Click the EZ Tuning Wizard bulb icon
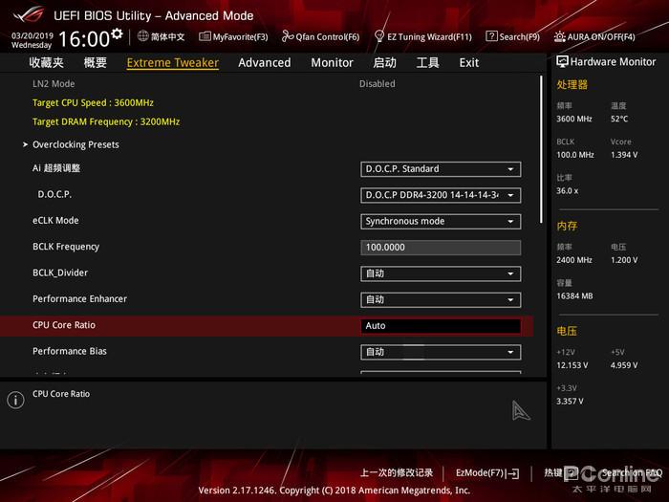 pos(378,36)
